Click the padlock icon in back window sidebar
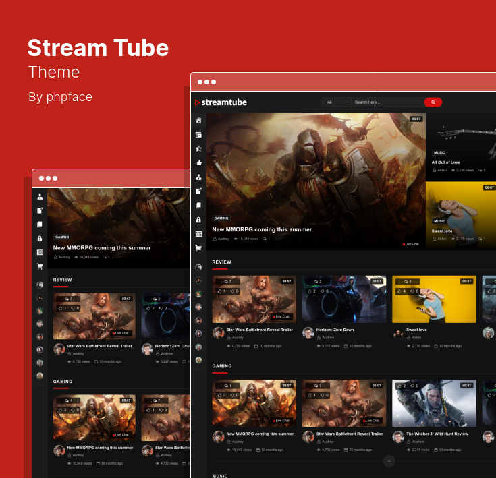 (x=40, y=239)
